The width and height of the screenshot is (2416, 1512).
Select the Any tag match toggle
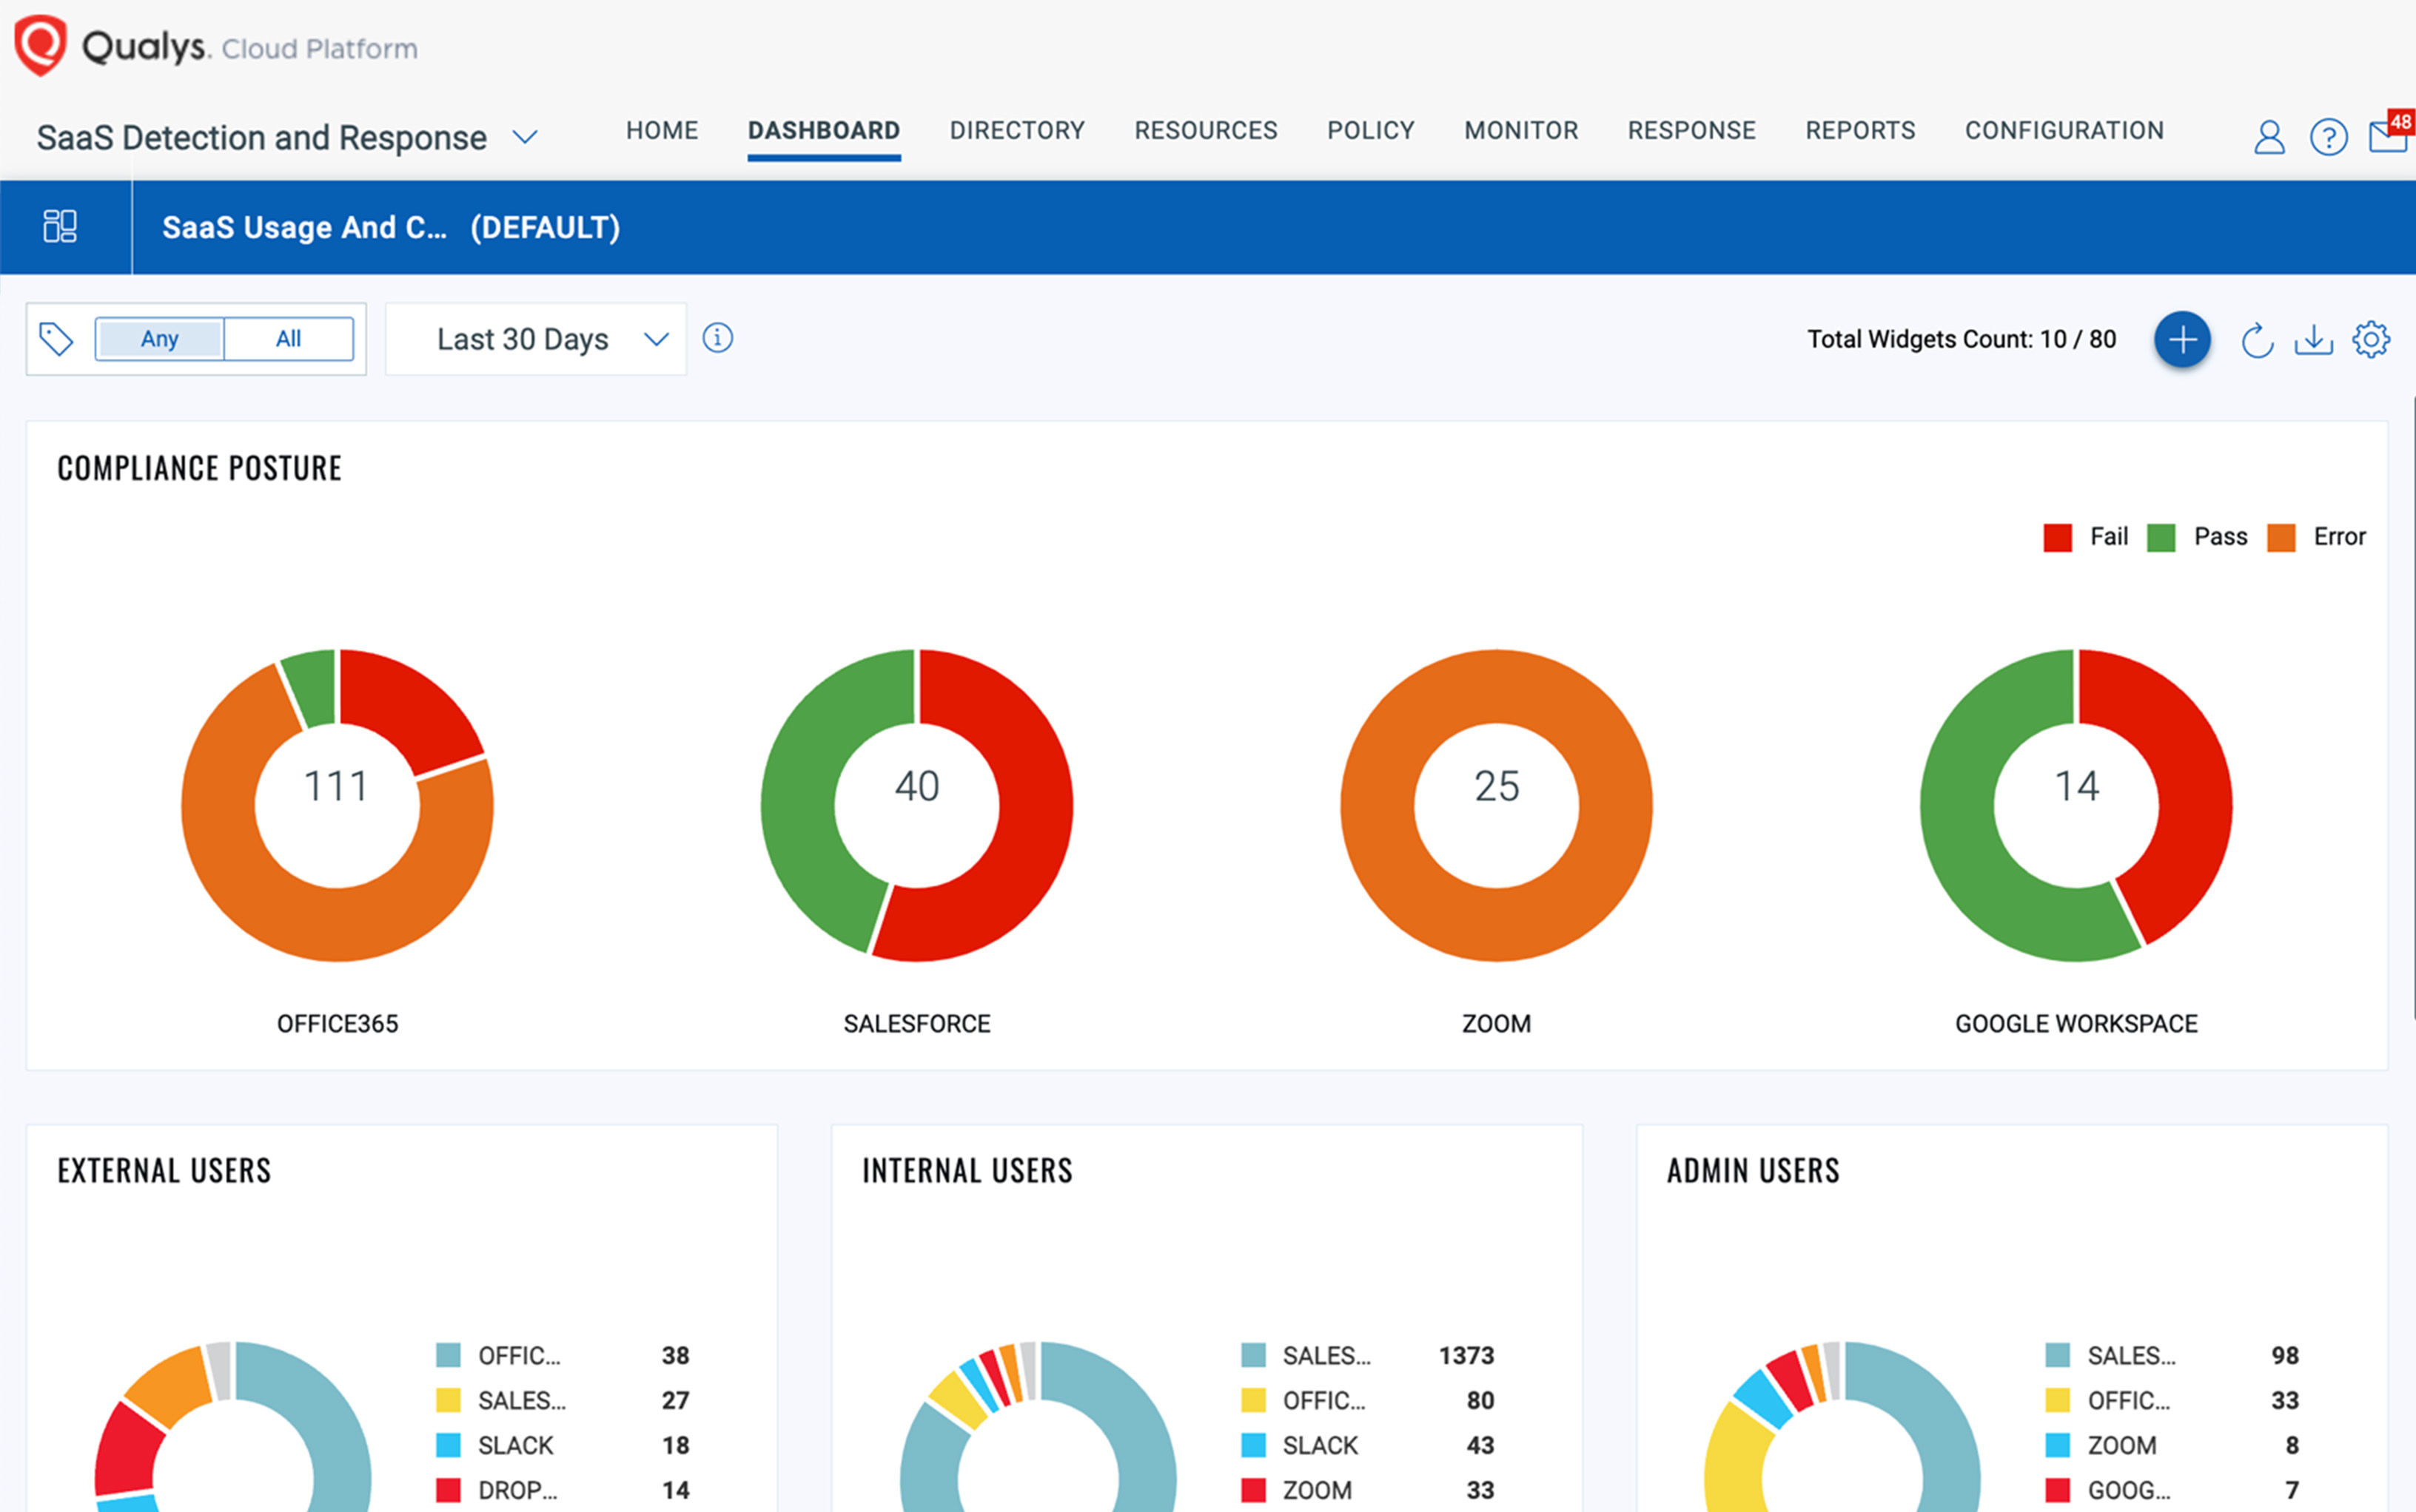(160, 339)
